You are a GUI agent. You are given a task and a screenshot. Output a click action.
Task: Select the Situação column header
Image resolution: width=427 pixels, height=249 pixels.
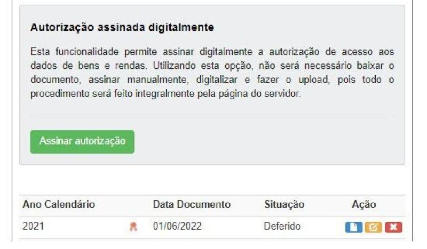coord(284,204)
